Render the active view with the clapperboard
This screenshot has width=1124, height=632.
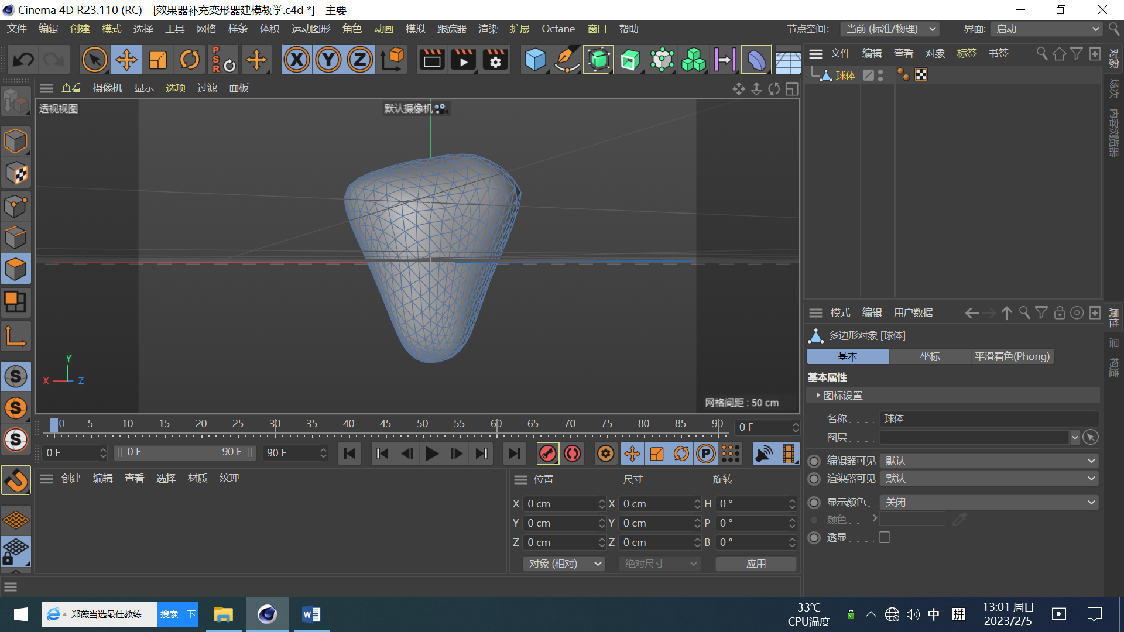(x=432, y=60)
